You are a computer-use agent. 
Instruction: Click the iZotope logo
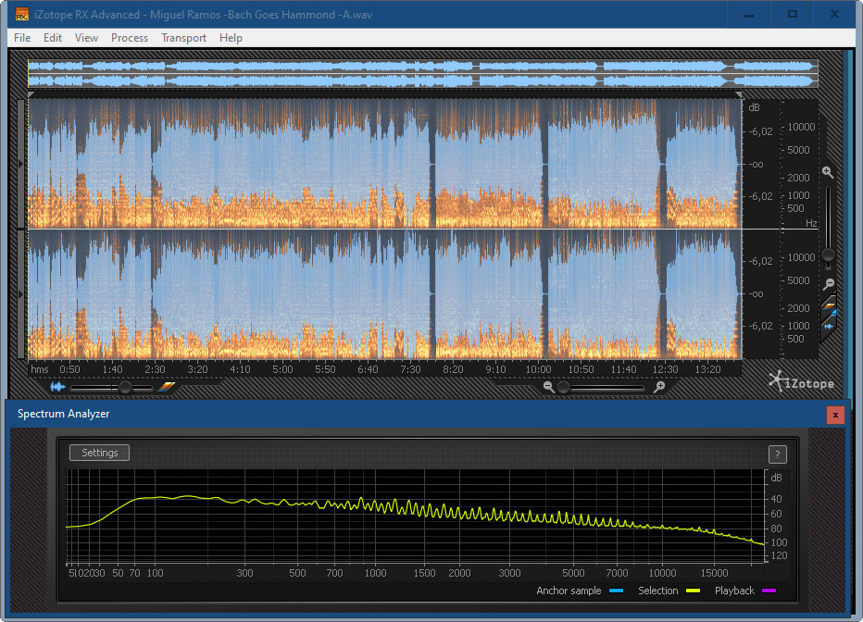click(801, 380)
